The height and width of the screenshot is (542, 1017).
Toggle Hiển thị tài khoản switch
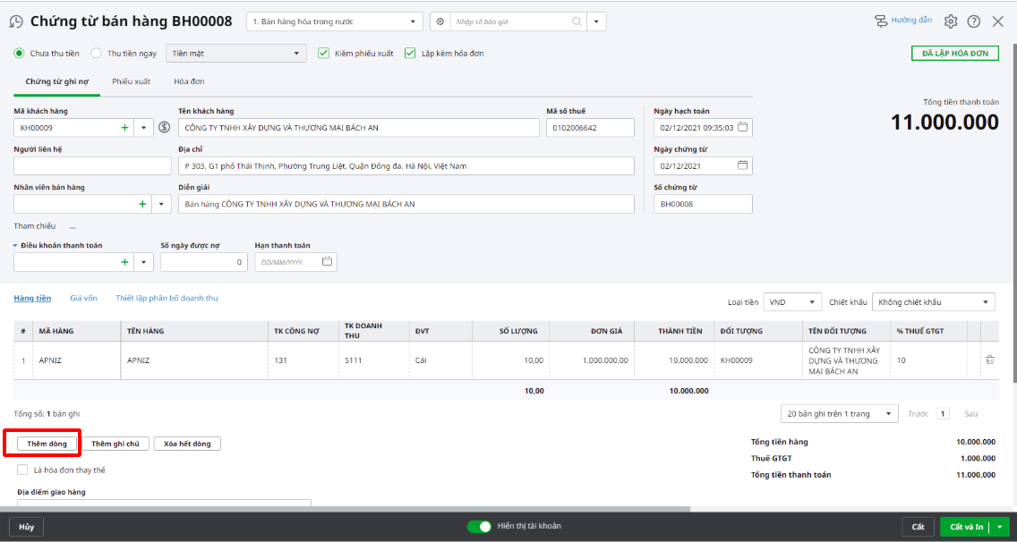pos(479,527)
